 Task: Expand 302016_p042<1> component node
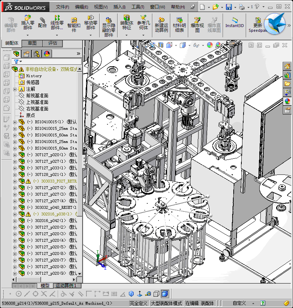[15, 221]
